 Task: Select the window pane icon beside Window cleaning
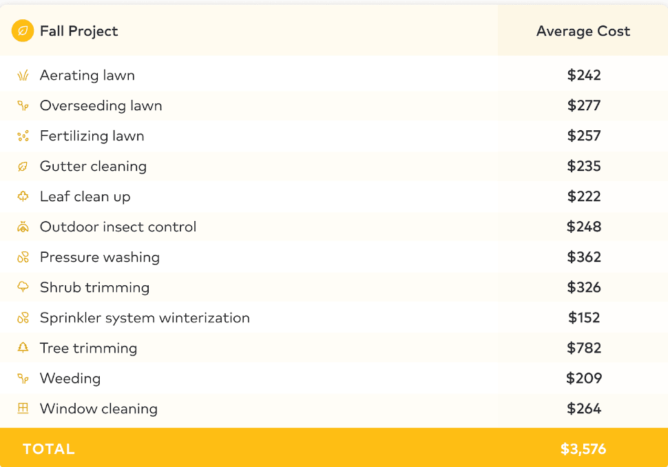point(23,408)
